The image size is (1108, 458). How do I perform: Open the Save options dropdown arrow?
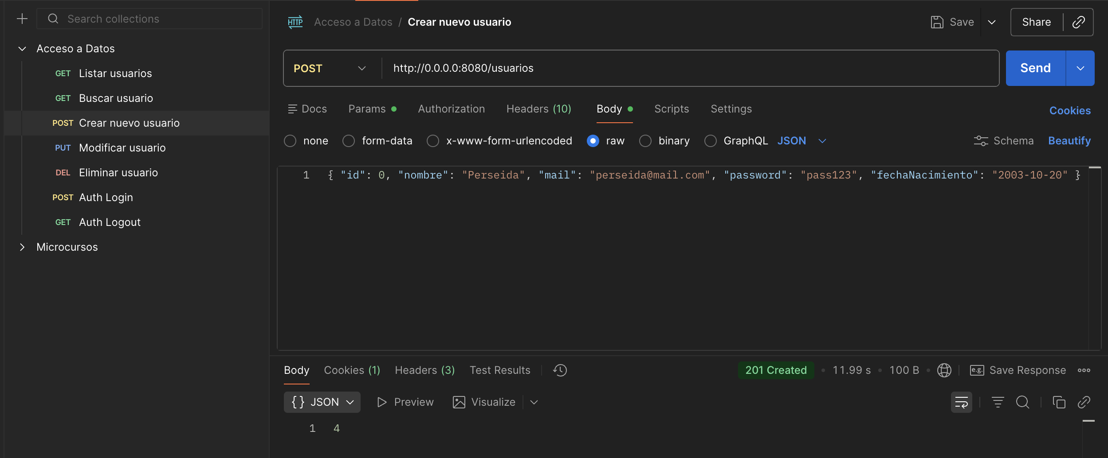click(x=992, y=22)
